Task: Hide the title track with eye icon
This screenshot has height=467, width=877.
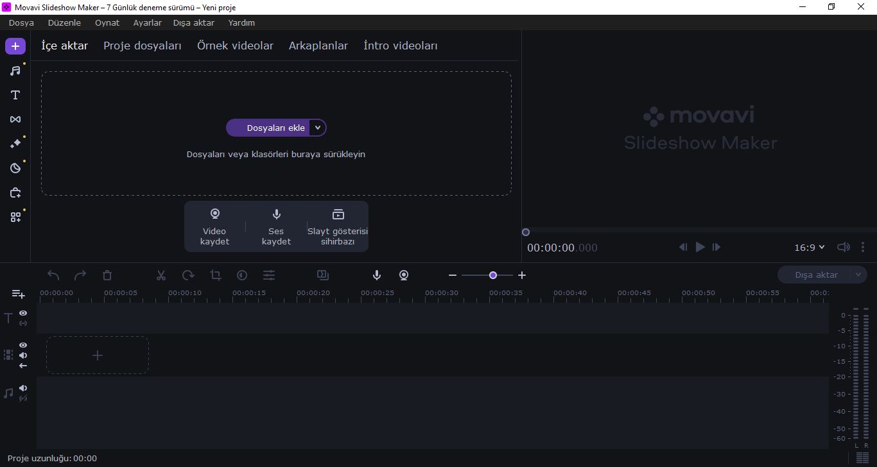Action: (23, 313)
